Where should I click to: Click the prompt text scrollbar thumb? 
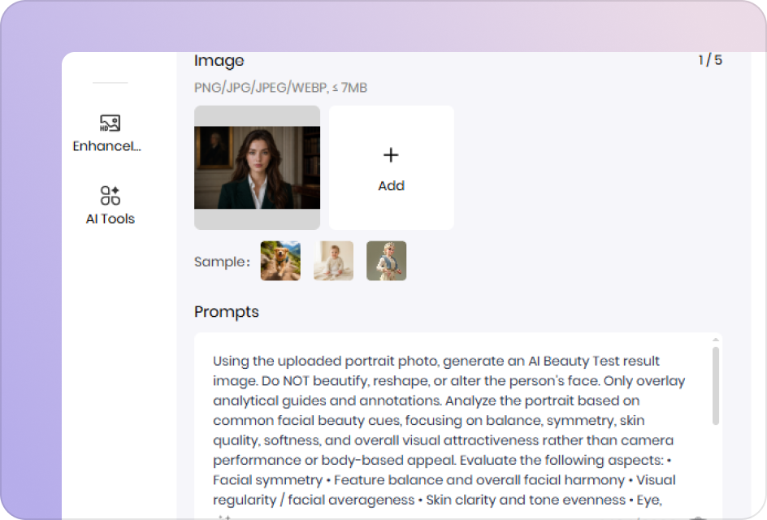(716, 386)
